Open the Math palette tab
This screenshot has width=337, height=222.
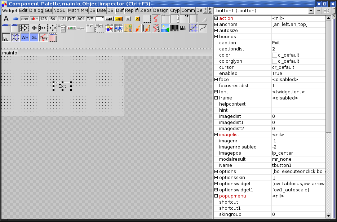[x=74, y=10]
